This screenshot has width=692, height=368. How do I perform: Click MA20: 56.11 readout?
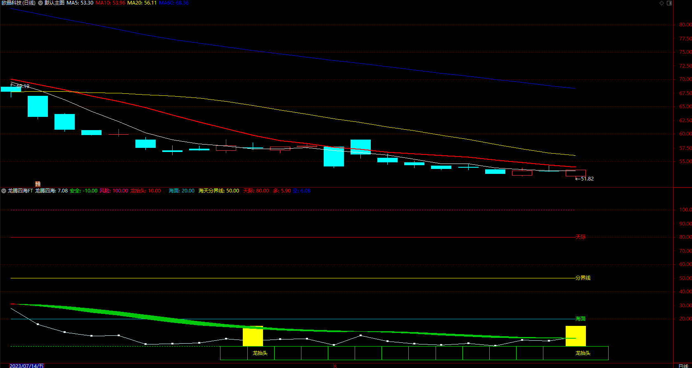pos(142,3)
